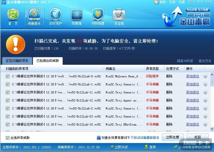Expand details for vc52-BillLab-2.vc52 row
Viewport: 214px width, 152px height.
point(205,108)
